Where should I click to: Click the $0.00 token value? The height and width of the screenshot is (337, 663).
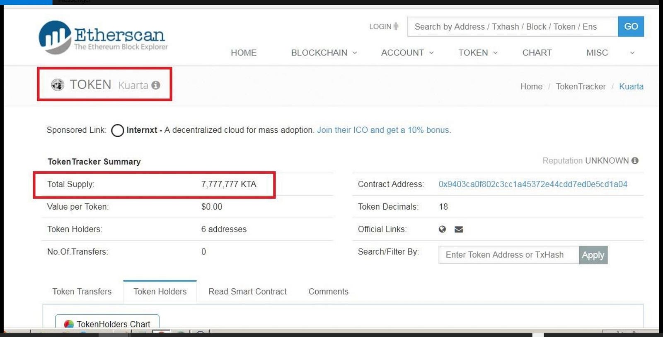tap(212, 206)
